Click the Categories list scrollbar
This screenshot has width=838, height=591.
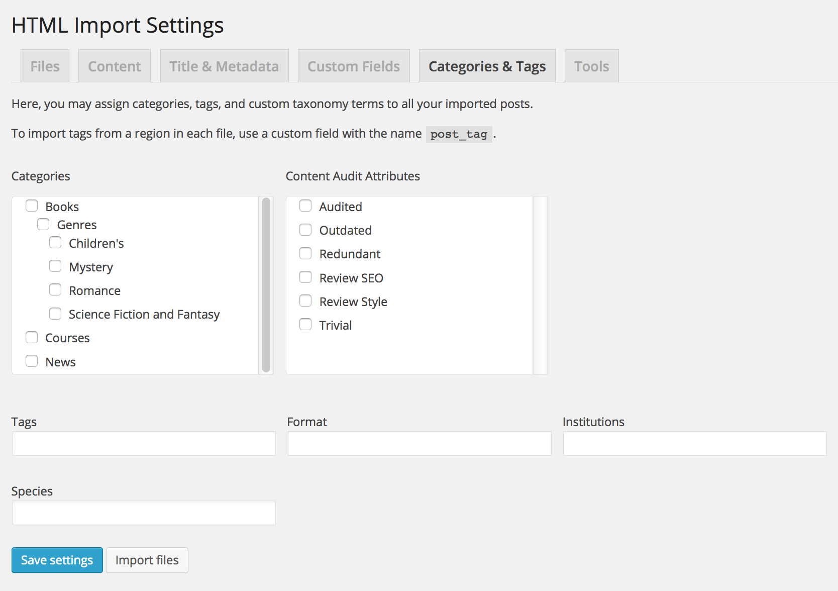pyautogui.click(x=266, y=285)
